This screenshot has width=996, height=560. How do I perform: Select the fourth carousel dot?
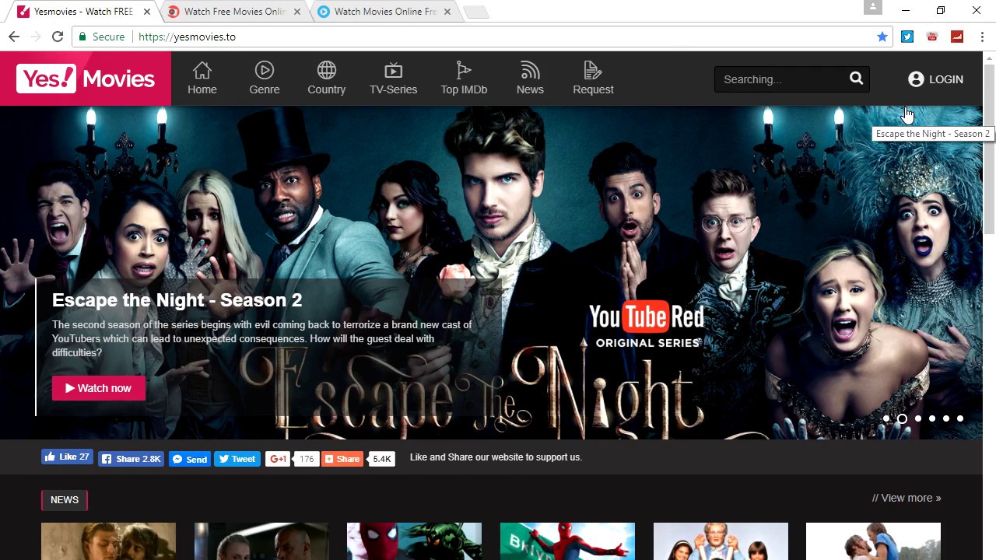(932, 418)
